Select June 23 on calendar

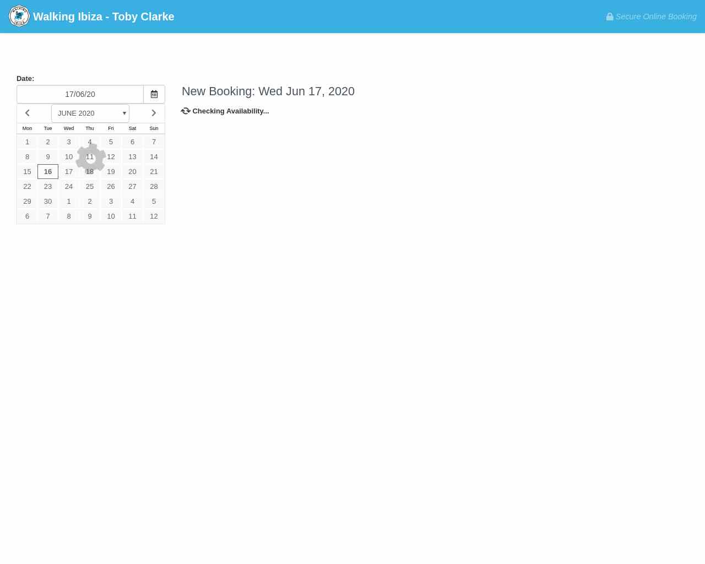point(48,187)
